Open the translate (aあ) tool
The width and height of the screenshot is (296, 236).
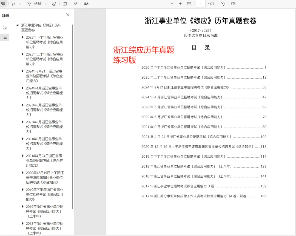[x=86, y=4]
